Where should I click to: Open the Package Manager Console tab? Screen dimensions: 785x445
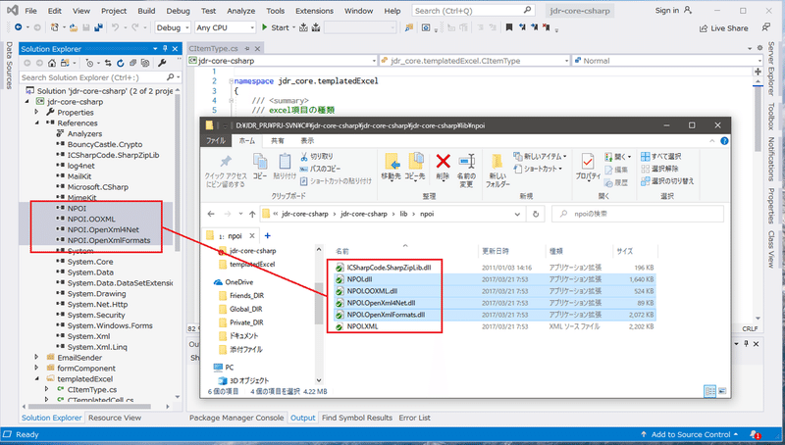[236, 418]
